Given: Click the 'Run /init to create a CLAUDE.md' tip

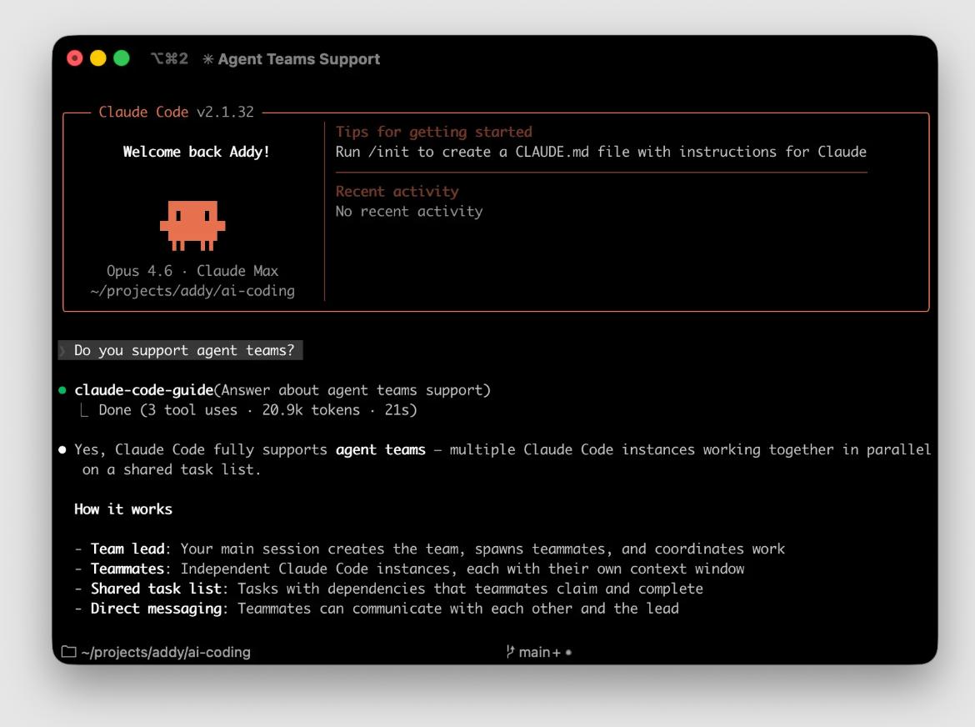Looking at the screenshot, I should coord(601,152).
